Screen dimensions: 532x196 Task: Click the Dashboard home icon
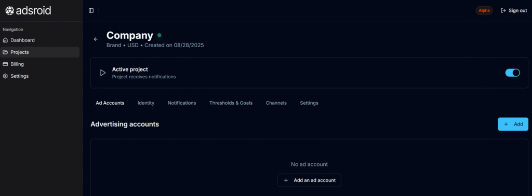pyautogui.click(x=5, y=40)
